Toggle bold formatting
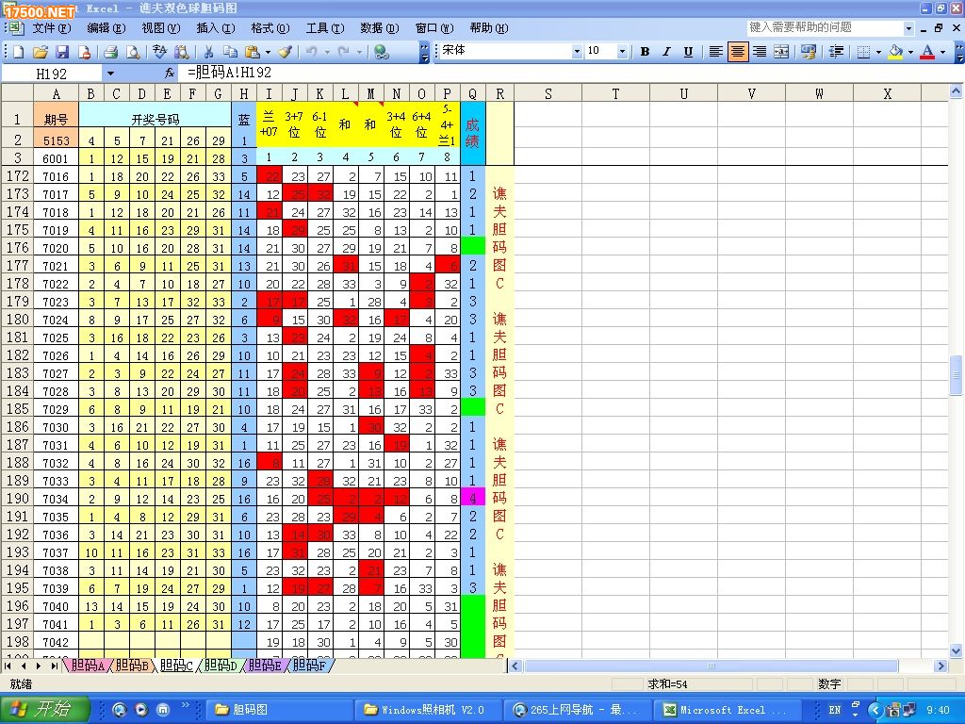 [x=645, y=52]
